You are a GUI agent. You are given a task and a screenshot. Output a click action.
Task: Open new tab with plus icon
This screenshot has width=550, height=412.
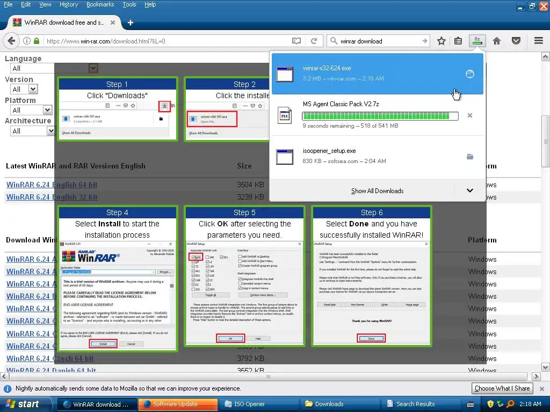[x=131, y=23]
